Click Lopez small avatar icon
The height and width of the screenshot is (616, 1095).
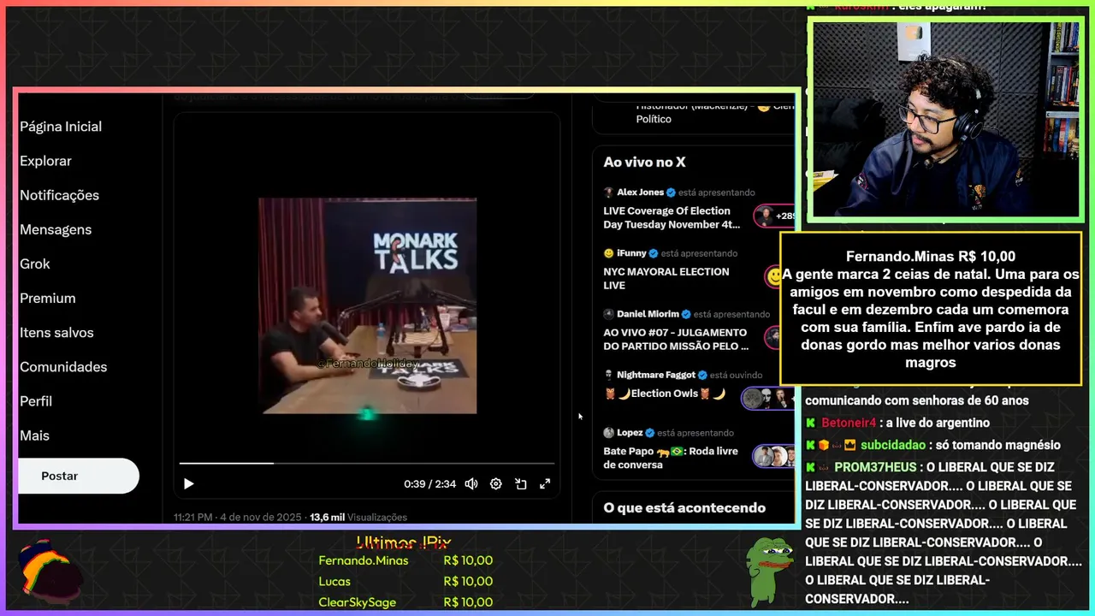click(609, 433)
